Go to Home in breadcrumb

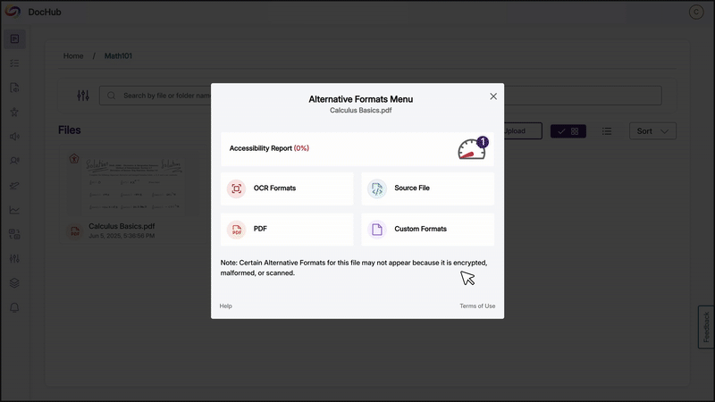[73, 56]
